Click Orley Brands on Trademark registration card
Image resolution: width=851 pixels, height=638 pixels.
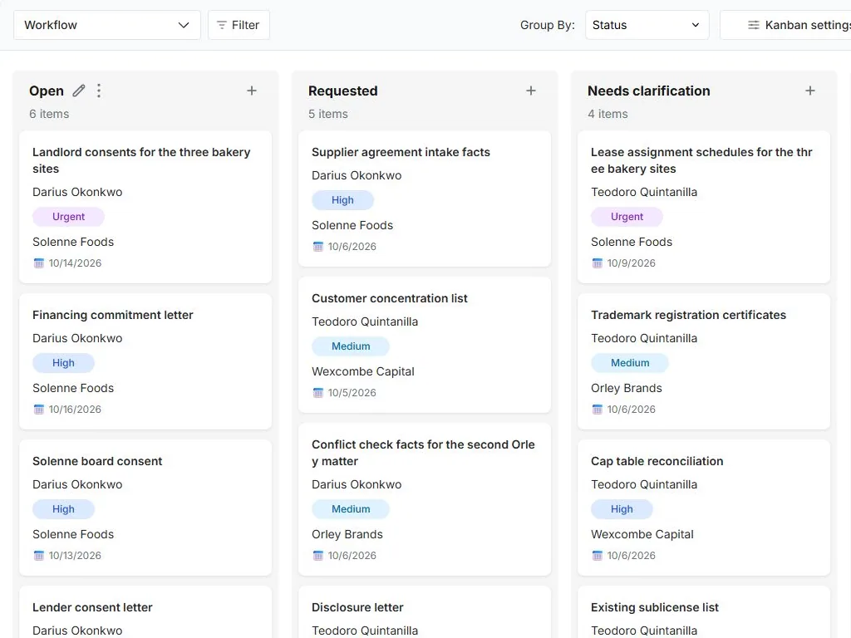[x=627, y=388]
